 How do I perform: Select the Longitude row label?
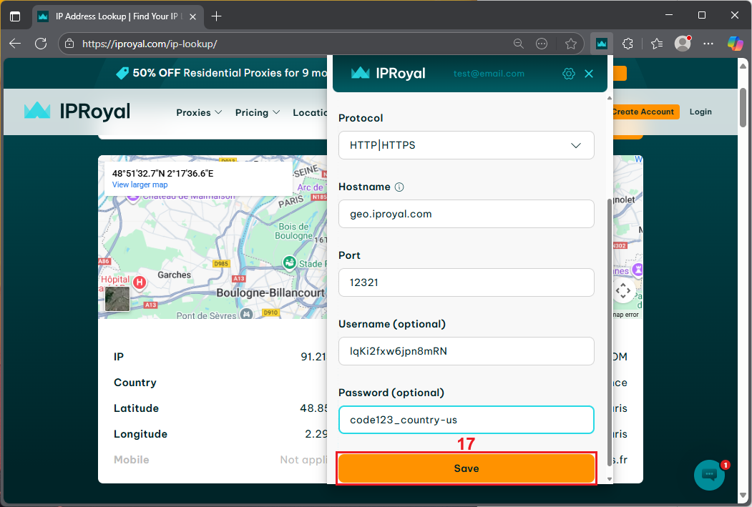(x=140, y=434)
